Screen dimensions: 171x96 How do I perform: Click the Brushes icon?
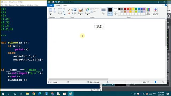point(81,10)
